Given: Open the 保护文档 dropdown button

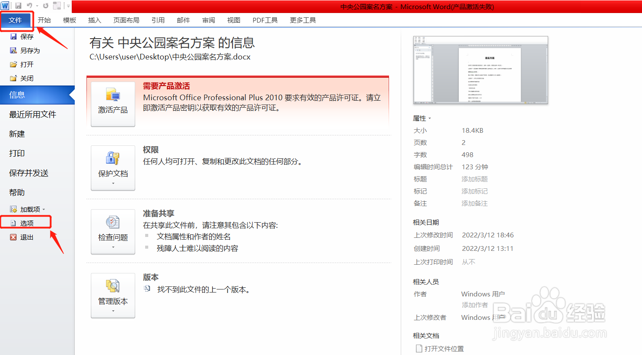Looking at the screenshot, I should point(113,168).
